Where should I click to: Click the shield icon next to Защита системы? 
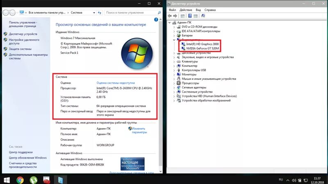(5, 49)
